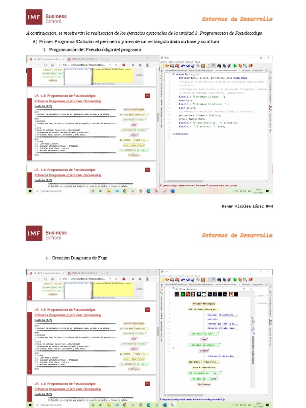Open Editar menu in pseudocode screenshot
Viewport: 306px width, 408px height.
[x=171, y=62]
